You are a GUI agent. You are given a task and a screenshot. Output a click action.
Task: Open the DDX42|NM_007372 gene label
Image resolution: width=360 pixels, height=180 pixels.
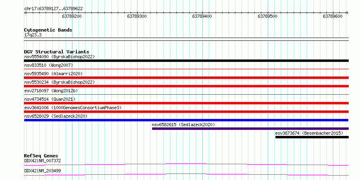pyautogui.click(x=42, y=161)
